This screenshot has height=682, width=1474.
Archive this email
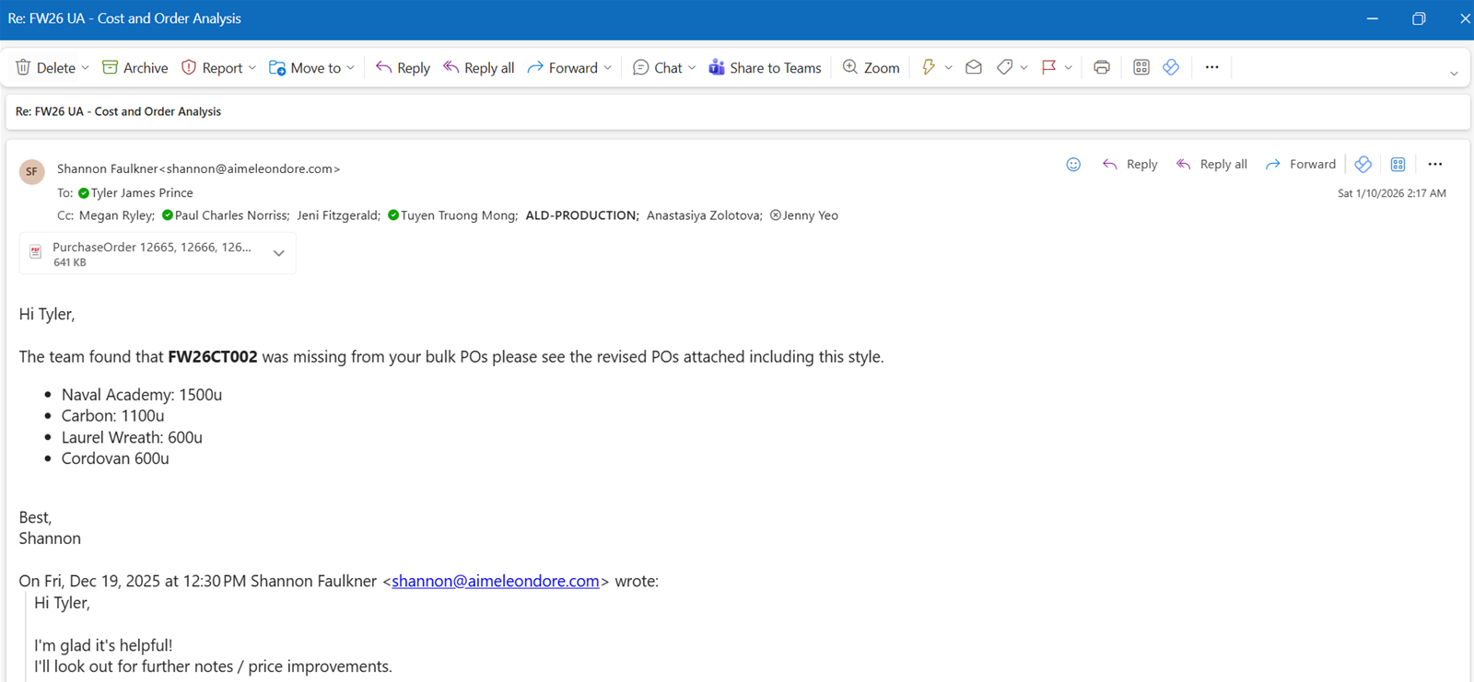coord(135,68)
